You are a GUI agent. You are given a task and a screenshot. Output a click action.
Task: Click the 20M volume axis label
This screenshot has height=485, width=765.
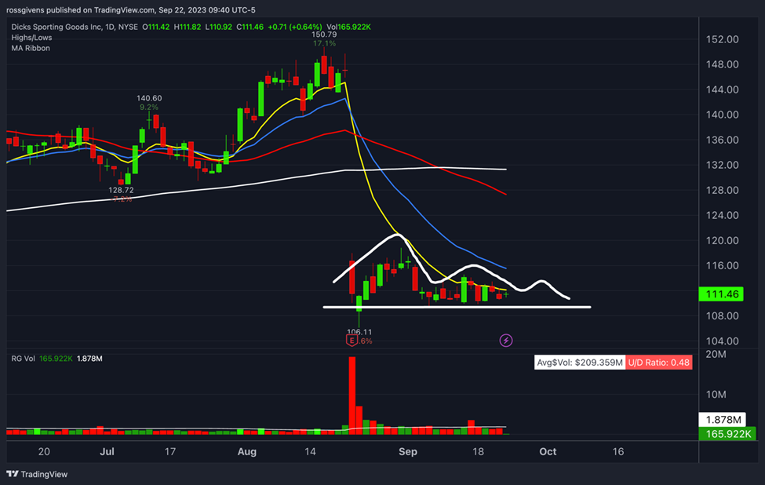[716, 354]
